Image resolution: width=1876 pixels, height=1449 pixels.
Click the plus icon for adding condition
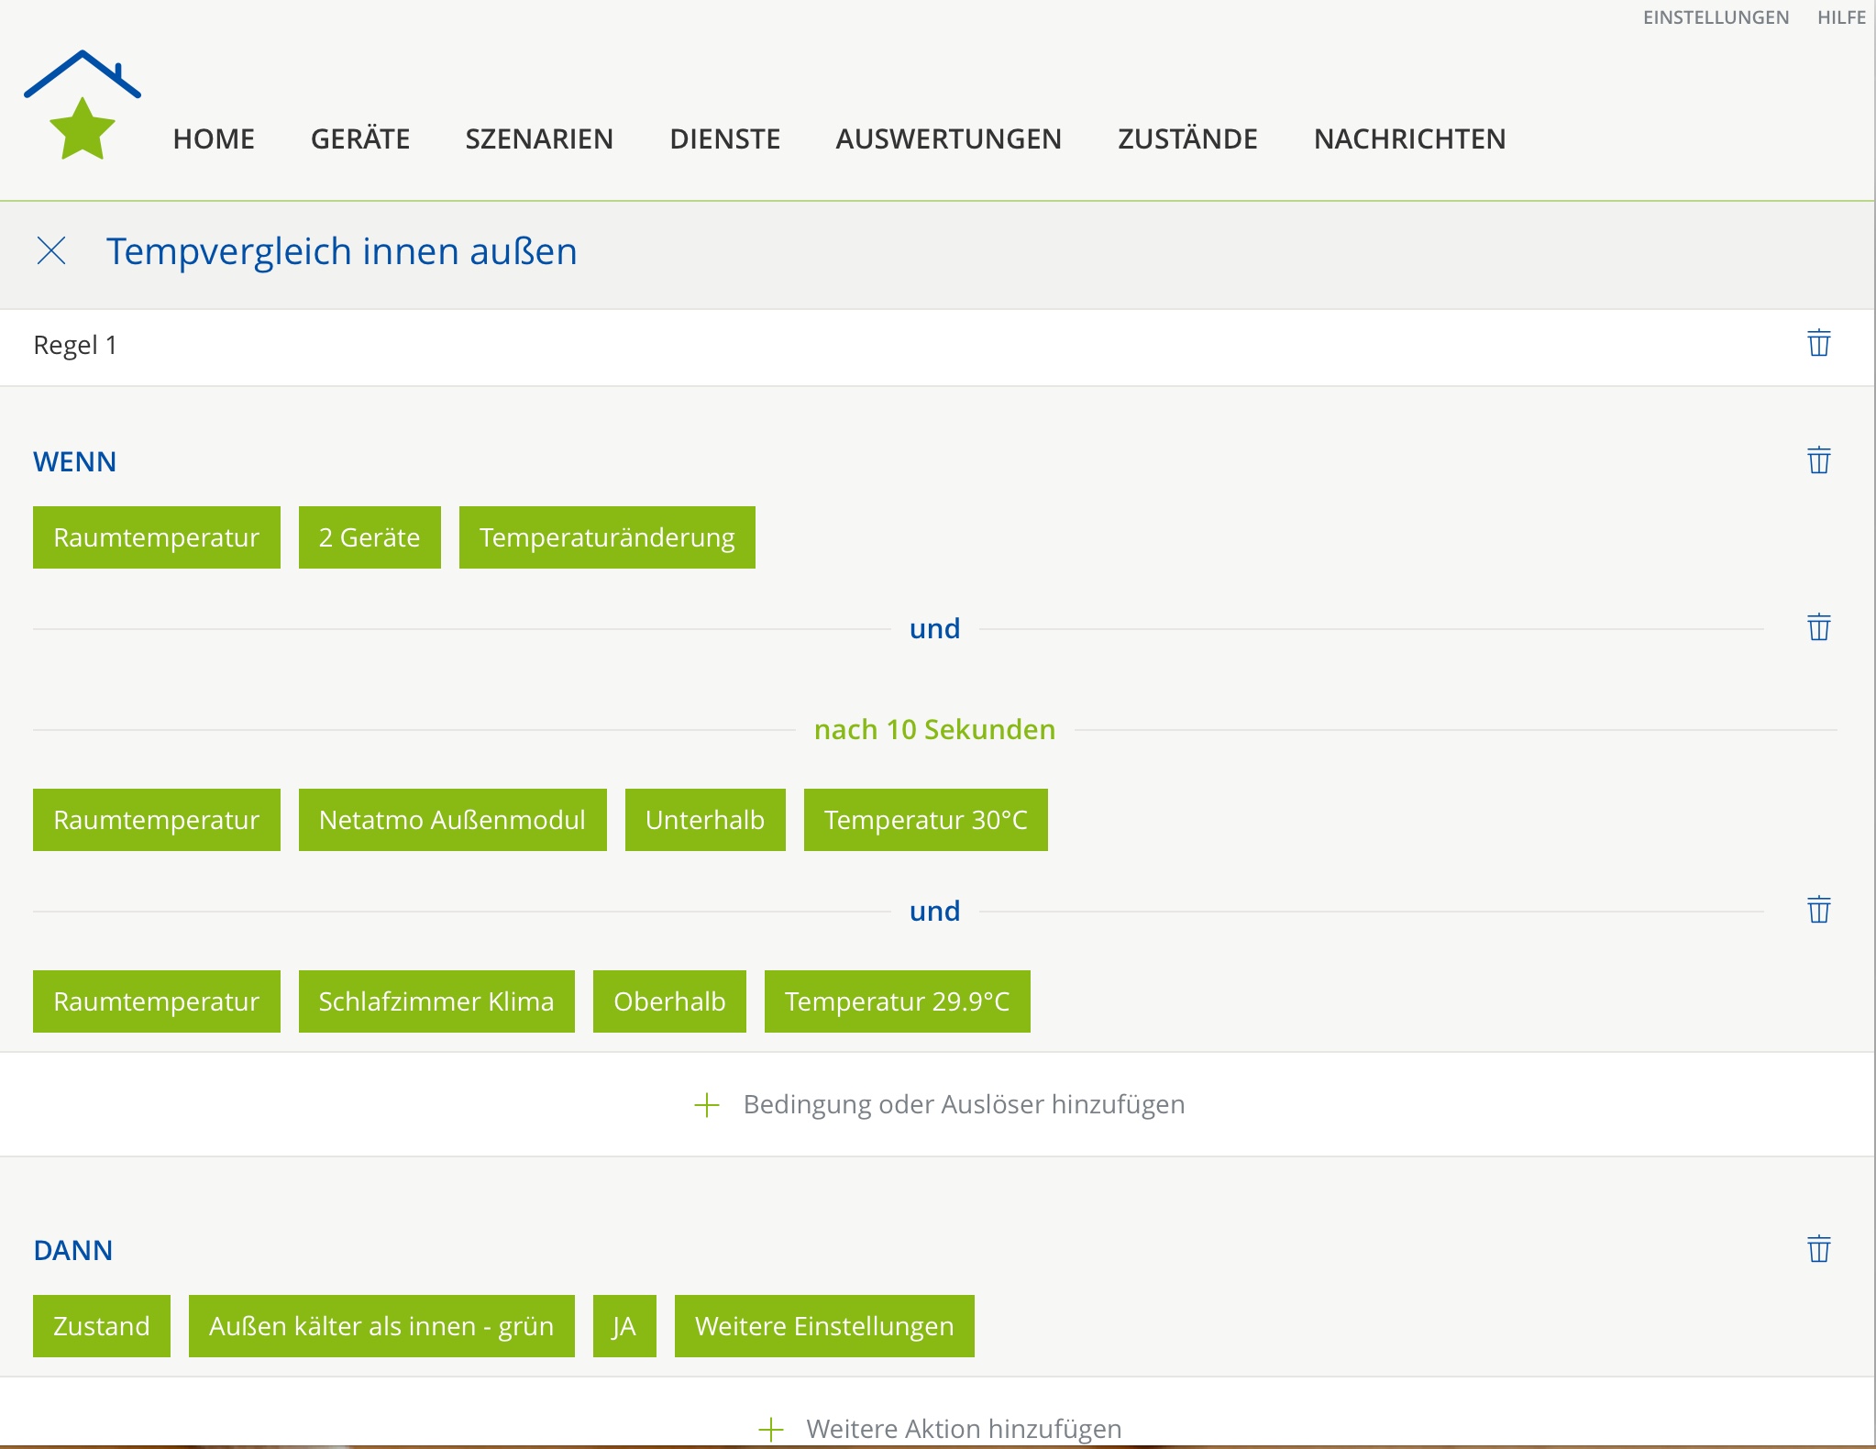click(707, 1105)
